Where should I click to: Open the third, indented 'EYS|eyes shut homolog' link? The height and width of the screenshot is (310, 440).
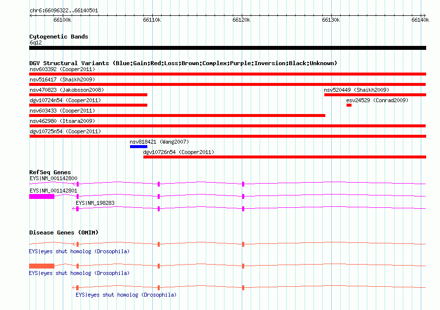click(x=126, y=295)
